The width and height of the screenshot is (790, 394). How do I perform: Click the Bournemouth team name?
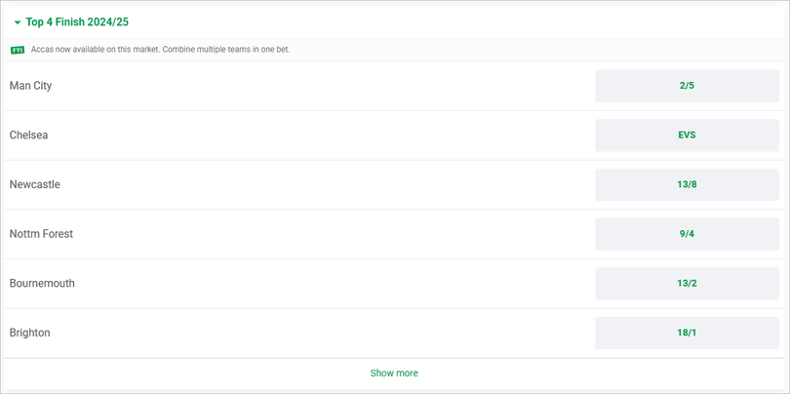[42, 283]
